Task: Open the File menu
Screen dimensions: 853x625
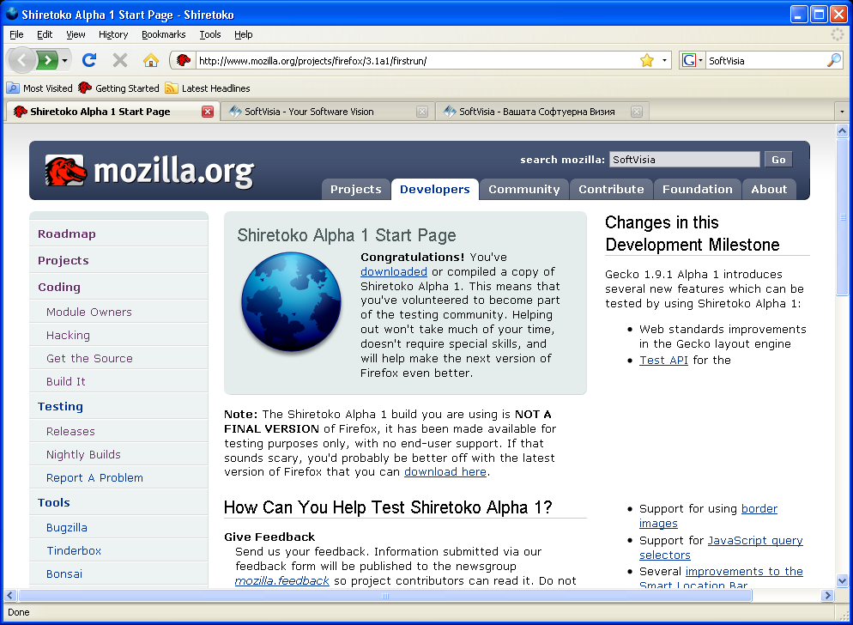Action: [x=16, y=34]
